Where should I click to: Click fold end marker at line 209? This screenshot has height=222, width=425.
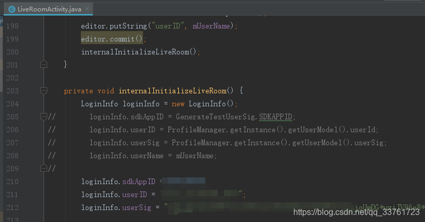click(x=44, y=168)
